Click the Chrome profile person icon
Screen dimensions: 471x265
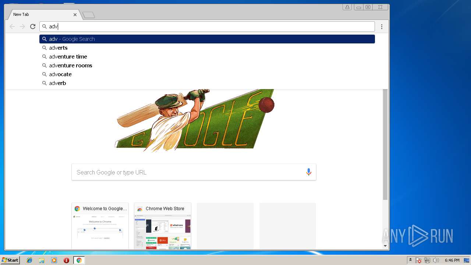point(347,7)
